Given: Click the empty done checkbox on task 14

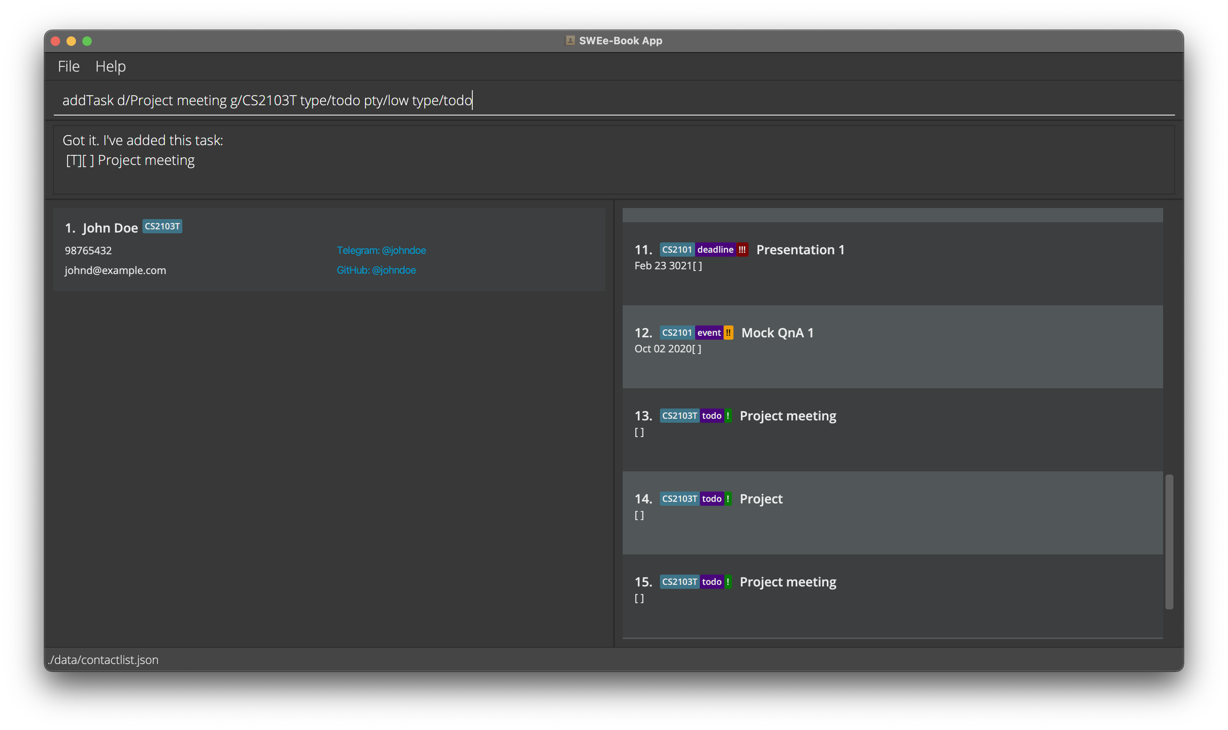Looking at the screenshot, I should (639, 516).
